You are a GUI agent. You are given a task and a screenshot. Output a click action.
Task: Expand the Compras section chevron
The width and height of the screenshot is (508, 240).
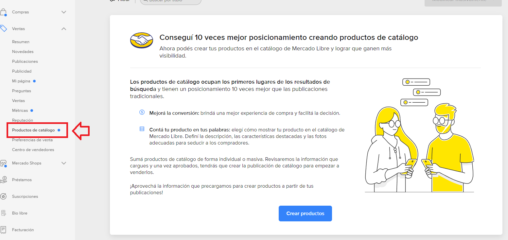64,12
